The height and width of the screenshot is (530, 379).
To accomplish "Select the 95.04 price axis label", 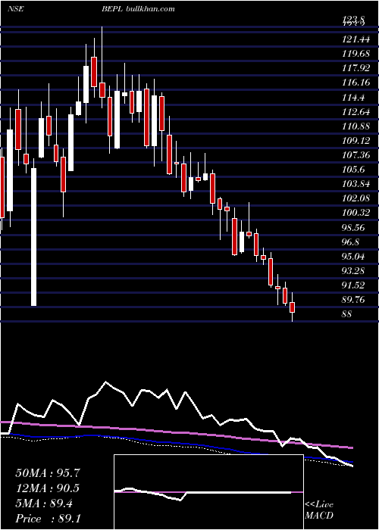I will point(353,257).
